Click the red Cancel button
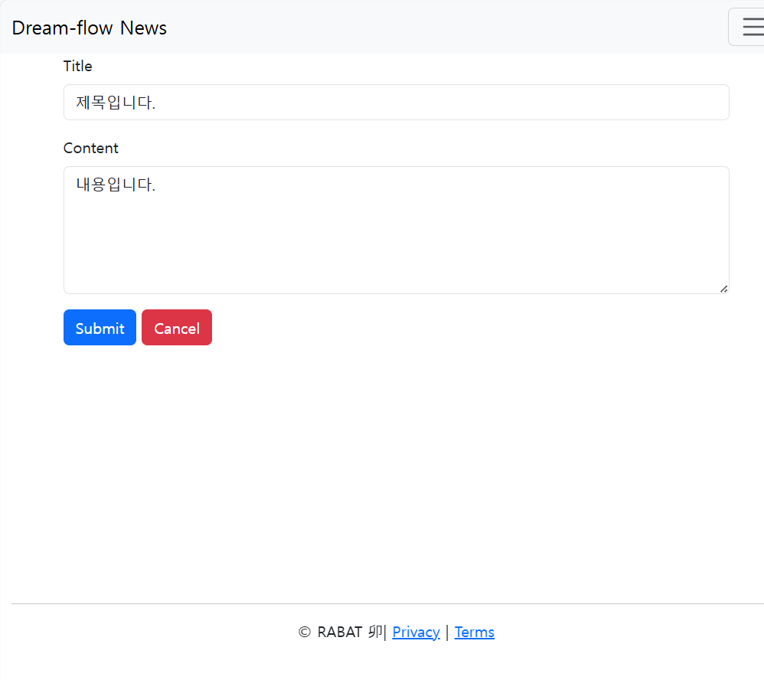The height and width of the screenshot is (680, 764). (177, 328)
